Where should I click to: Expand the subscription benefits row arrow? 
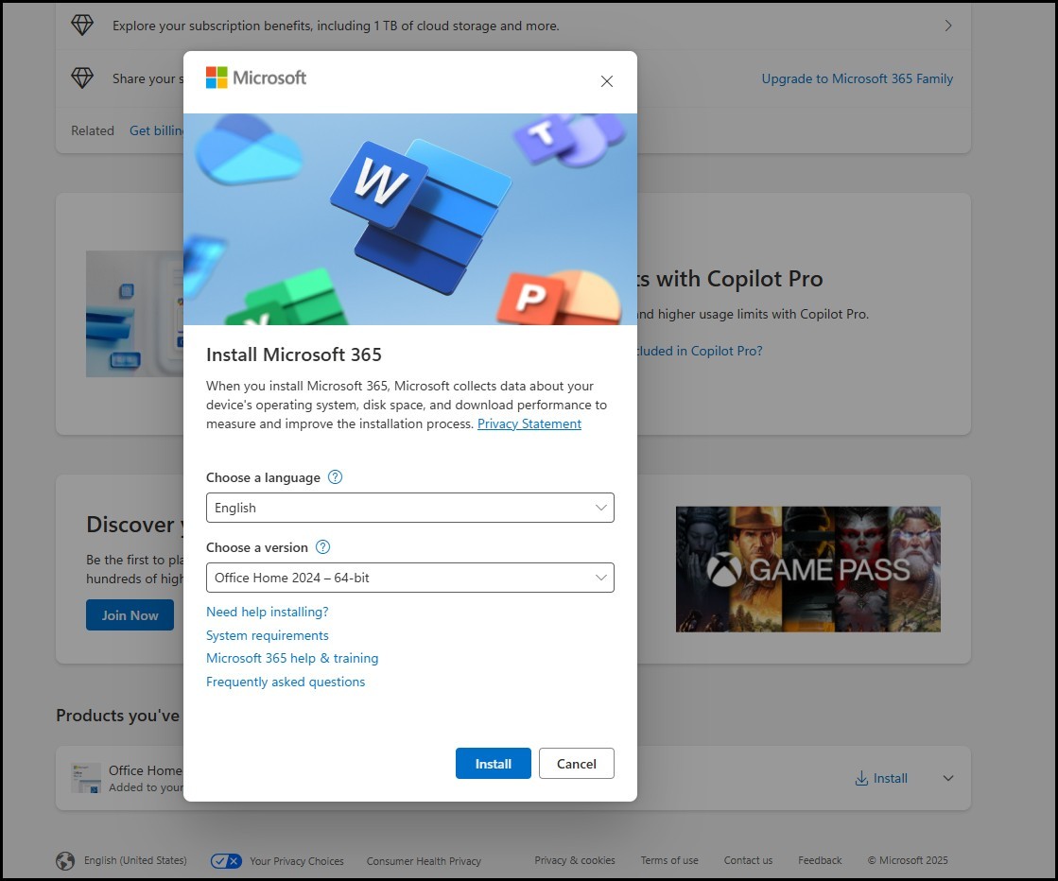(x=948, y=26)
